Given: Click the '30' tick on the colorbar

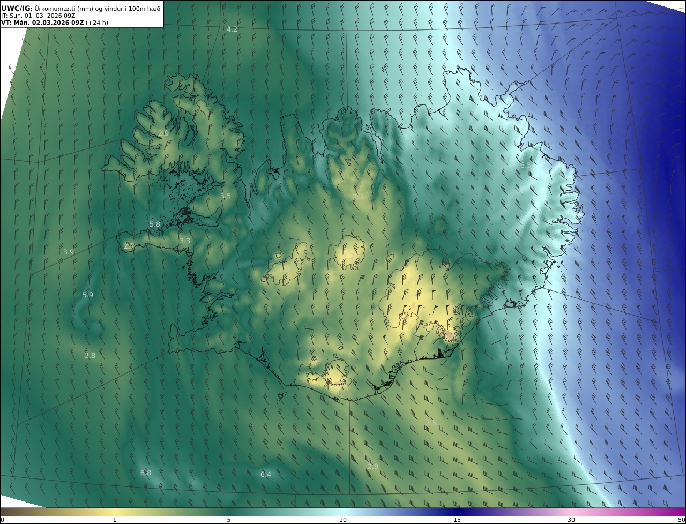Looking at the screenshot, I should [571, 520].
